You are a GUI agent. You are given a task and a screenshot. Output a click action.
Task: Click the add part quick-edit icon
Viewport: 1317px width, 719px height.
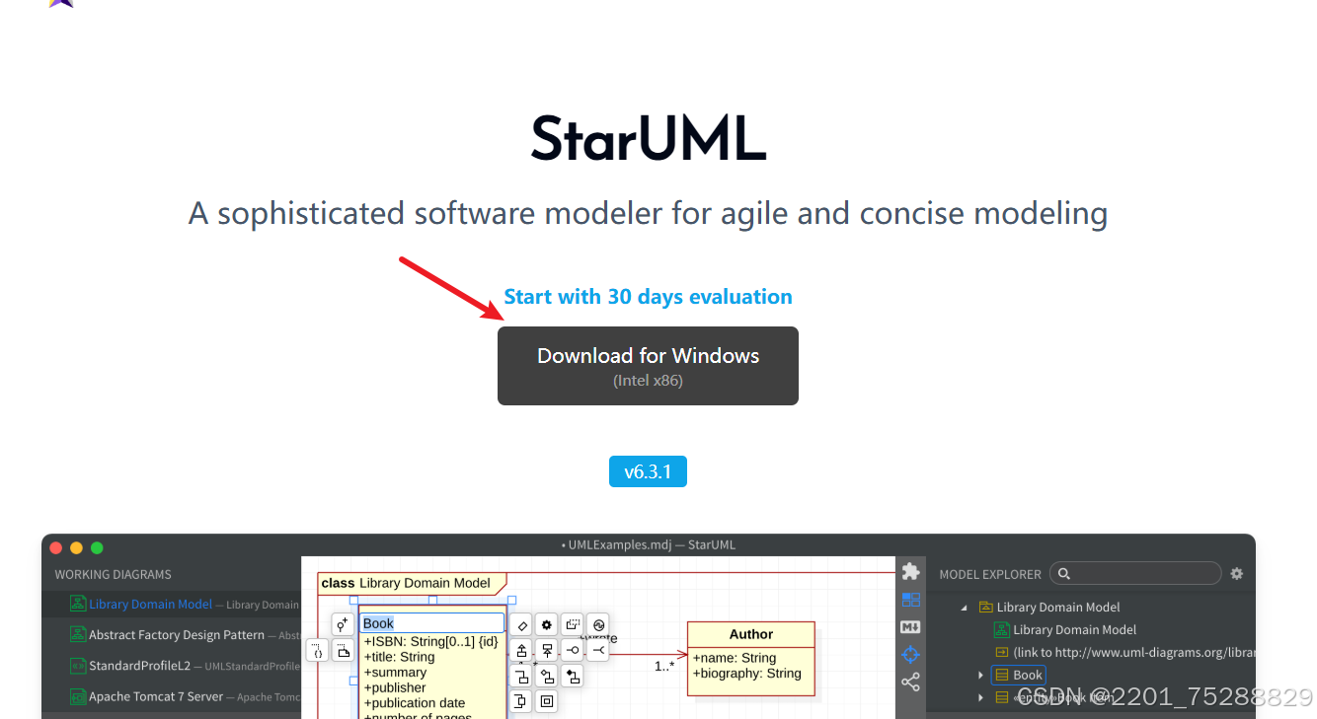pyautogui.click(x=547, y=701)
